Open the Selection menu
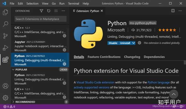Viewport: 186px width, 109px height. coord(32,4)
